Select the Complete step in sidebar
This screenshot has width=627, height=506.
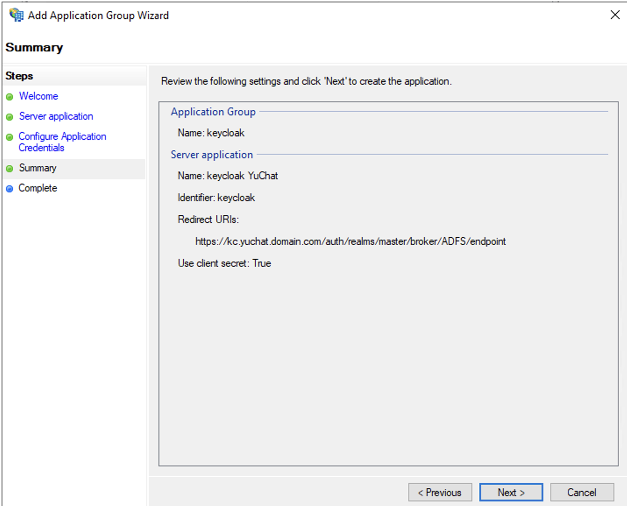coord(38,188)
